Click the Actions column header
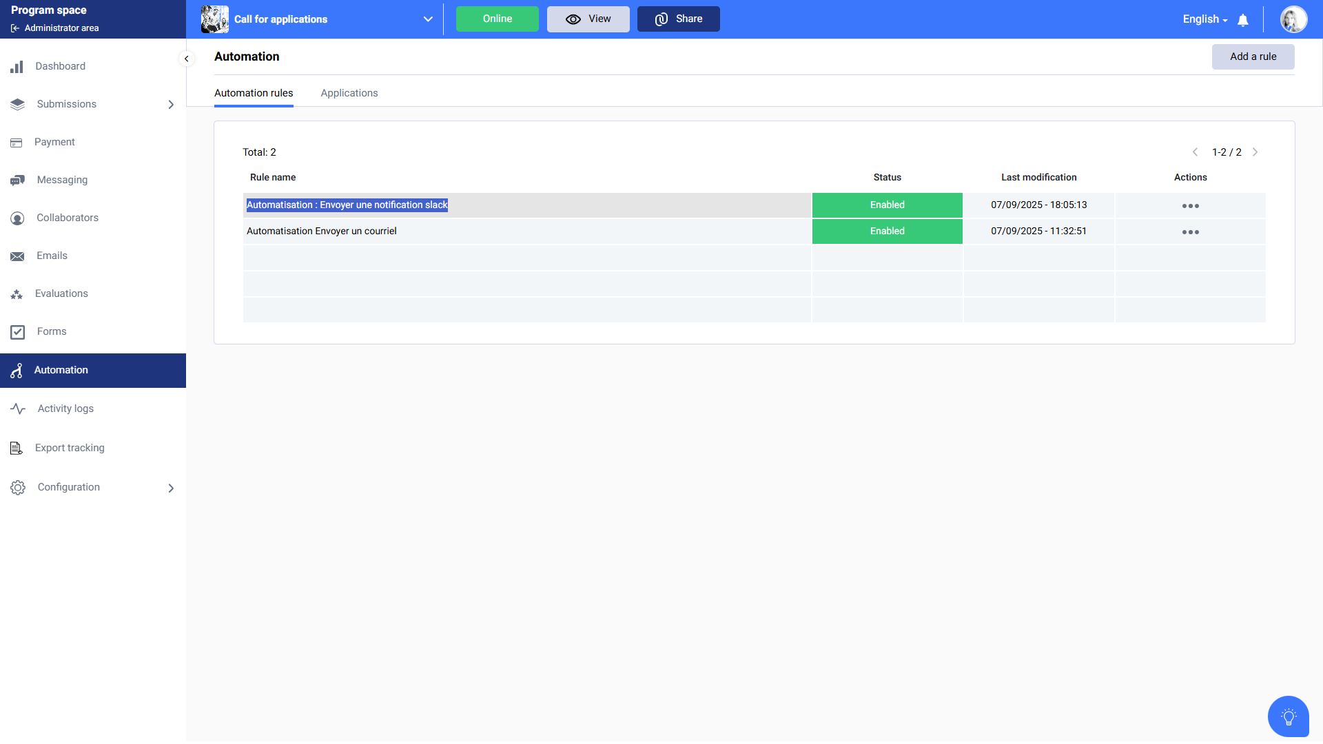 (1190, 178)
